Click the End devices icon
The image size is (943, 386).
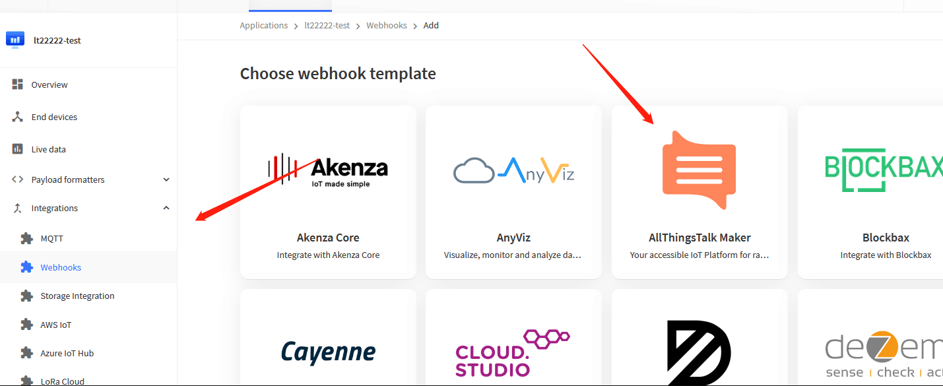click(x=18, y=117)
